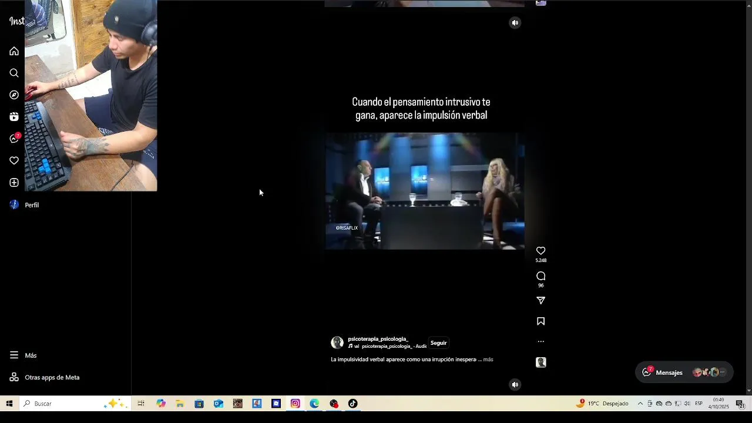Image resolution: width=752 pixels, height=423 pixels.
Task: Open Instagram Home from sidebar
Action: click(14, 51)
